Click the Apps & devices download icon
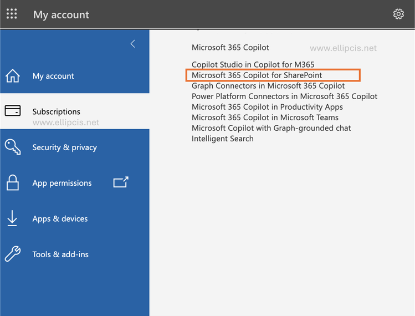Image resolution: width=415 pixels, height=316 pixels. tap(12, 218)
